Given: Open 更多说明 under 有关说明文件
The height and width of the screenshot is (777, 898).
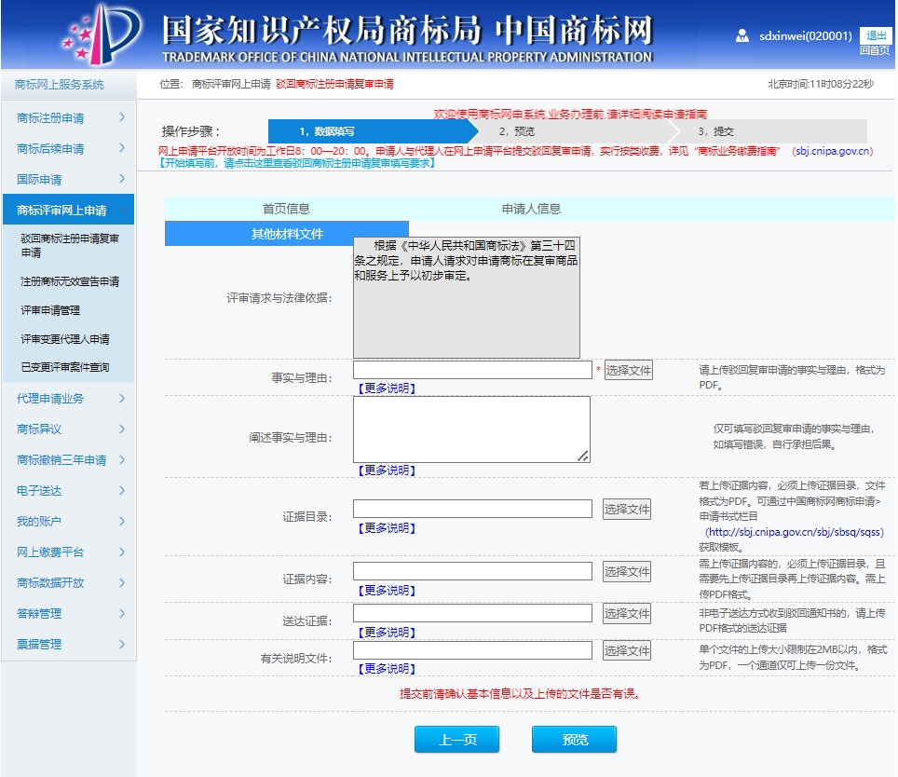Looking at the screenshot, I should [387, 668].
